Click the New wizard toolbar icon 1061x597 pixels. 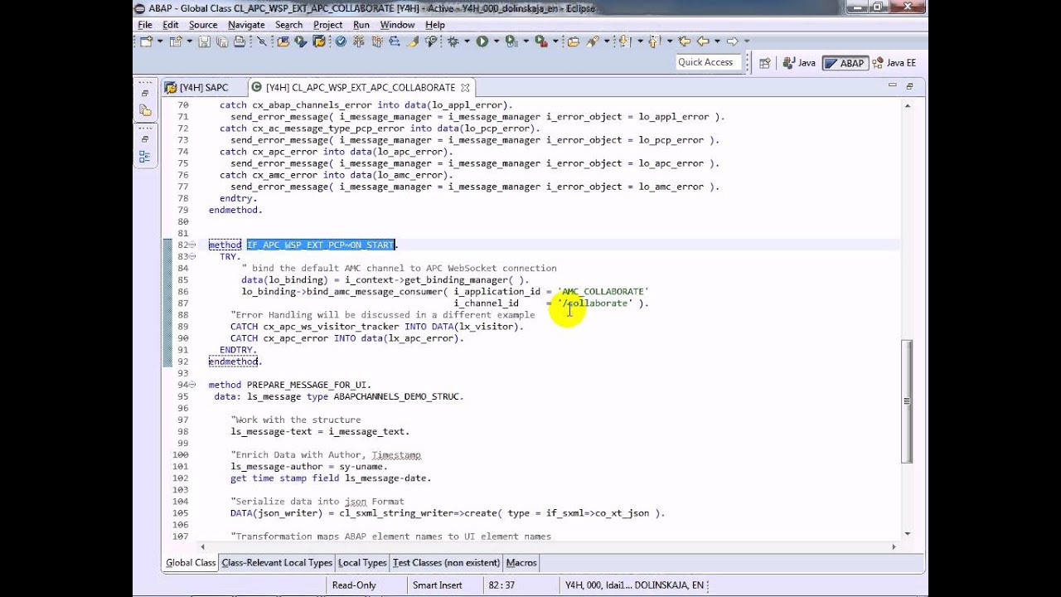coord(145,41)
